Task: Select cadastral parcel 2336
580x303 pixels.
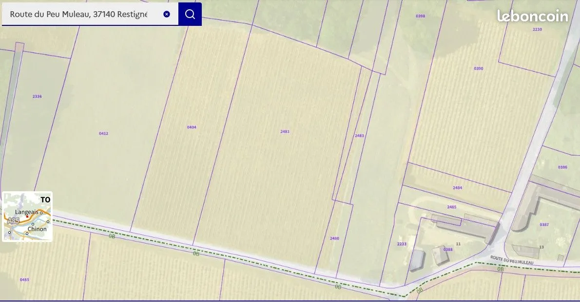Action: pyautogui.click(x=37, y=96)
